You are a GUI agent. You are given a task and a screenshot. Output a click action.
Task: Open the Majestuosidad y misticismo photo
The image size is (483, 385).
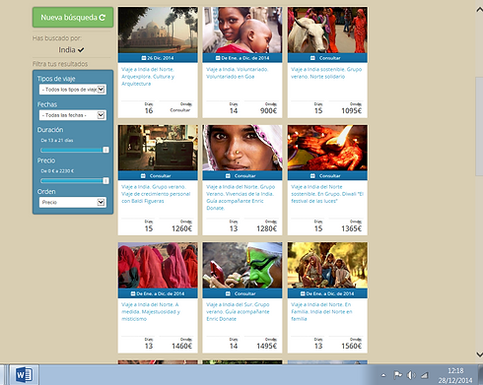point(158,266)
